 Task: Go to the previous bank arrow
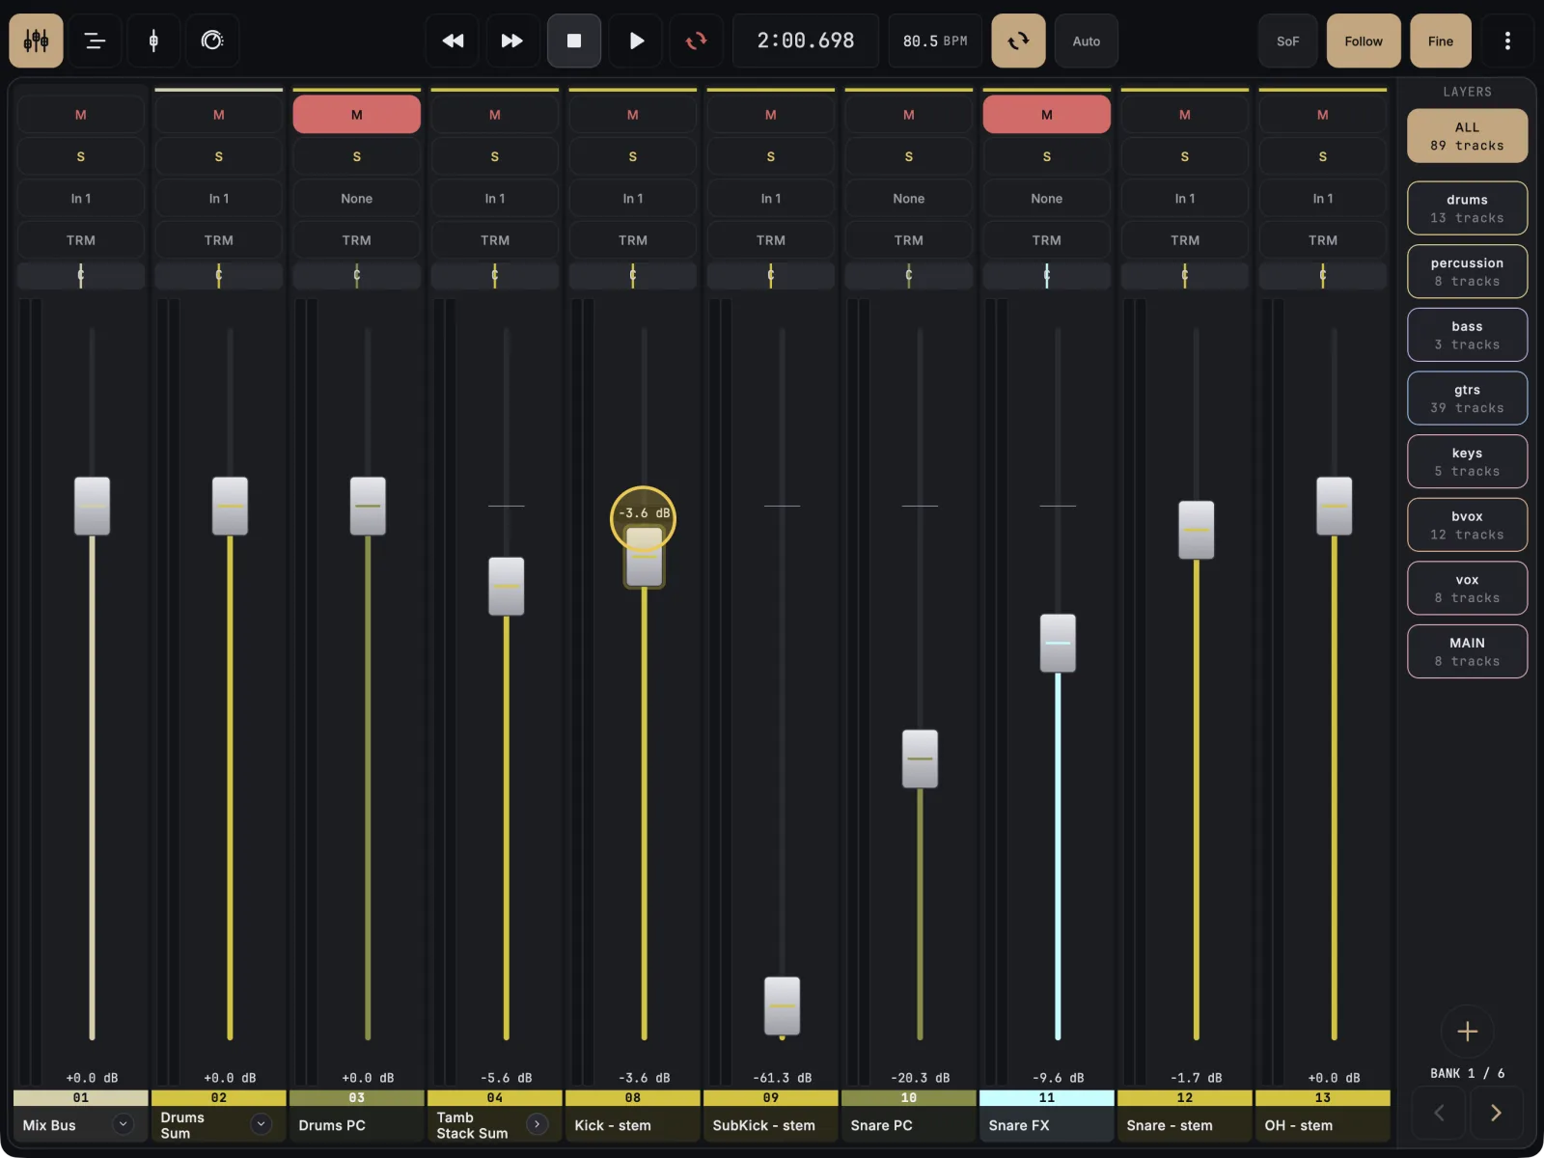[x=1439, y=1113]
